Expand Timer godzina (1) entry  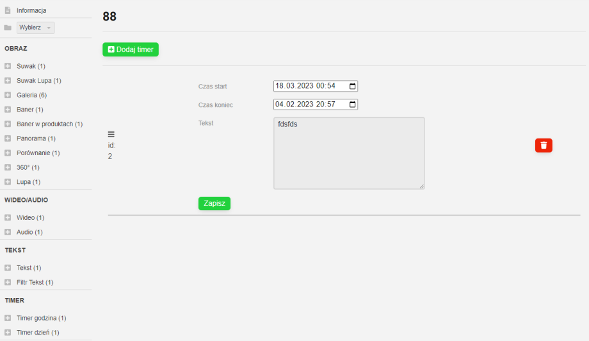41,318
